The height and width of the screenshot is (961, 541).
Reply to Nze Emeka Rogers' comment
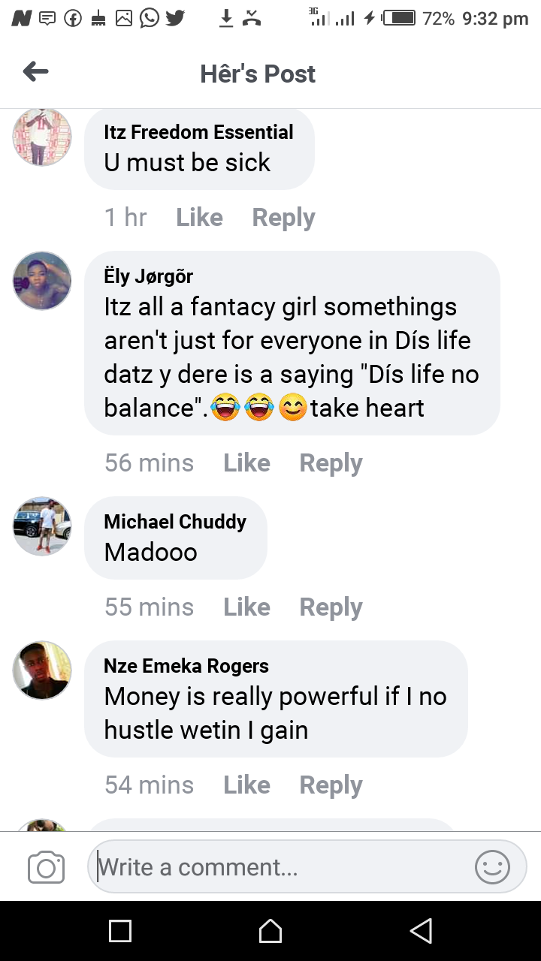tap(331, 785)
